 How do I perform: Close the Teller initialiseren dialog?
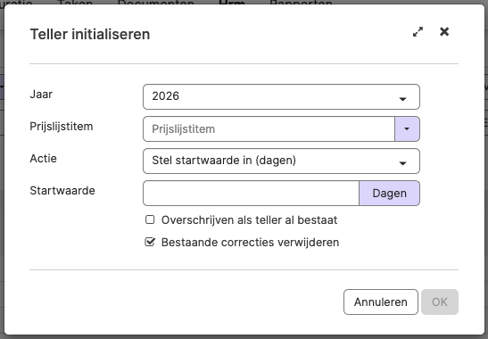[444, 31]
